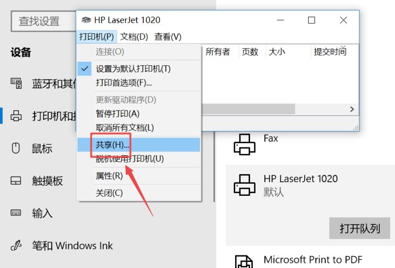Open the 文档(D) menu
This screenshot has width=395, height=268.
point(134,37)
